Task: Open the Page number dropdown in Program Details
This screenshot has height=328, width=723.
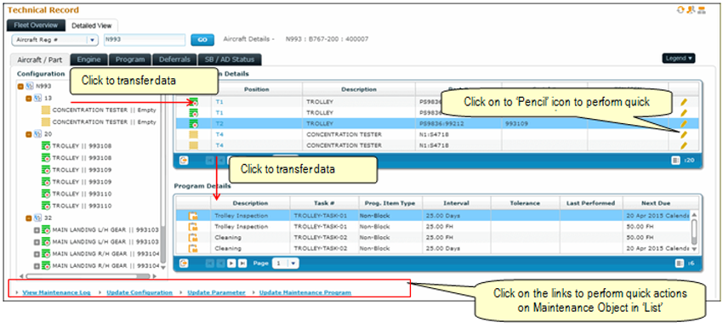Action: pos(286,263)
